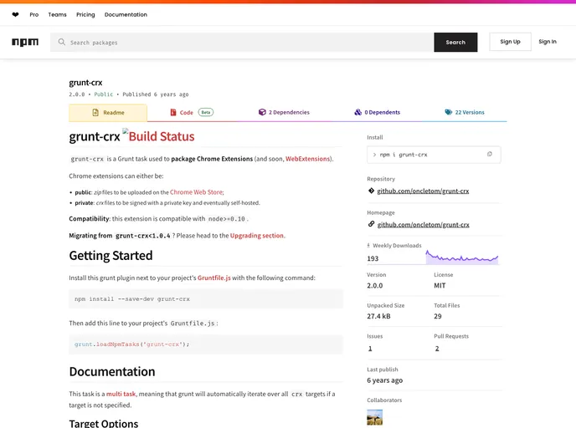
Task: Open Teams in the top navigation
Action: pyautogui.click(x=57, y=15)
